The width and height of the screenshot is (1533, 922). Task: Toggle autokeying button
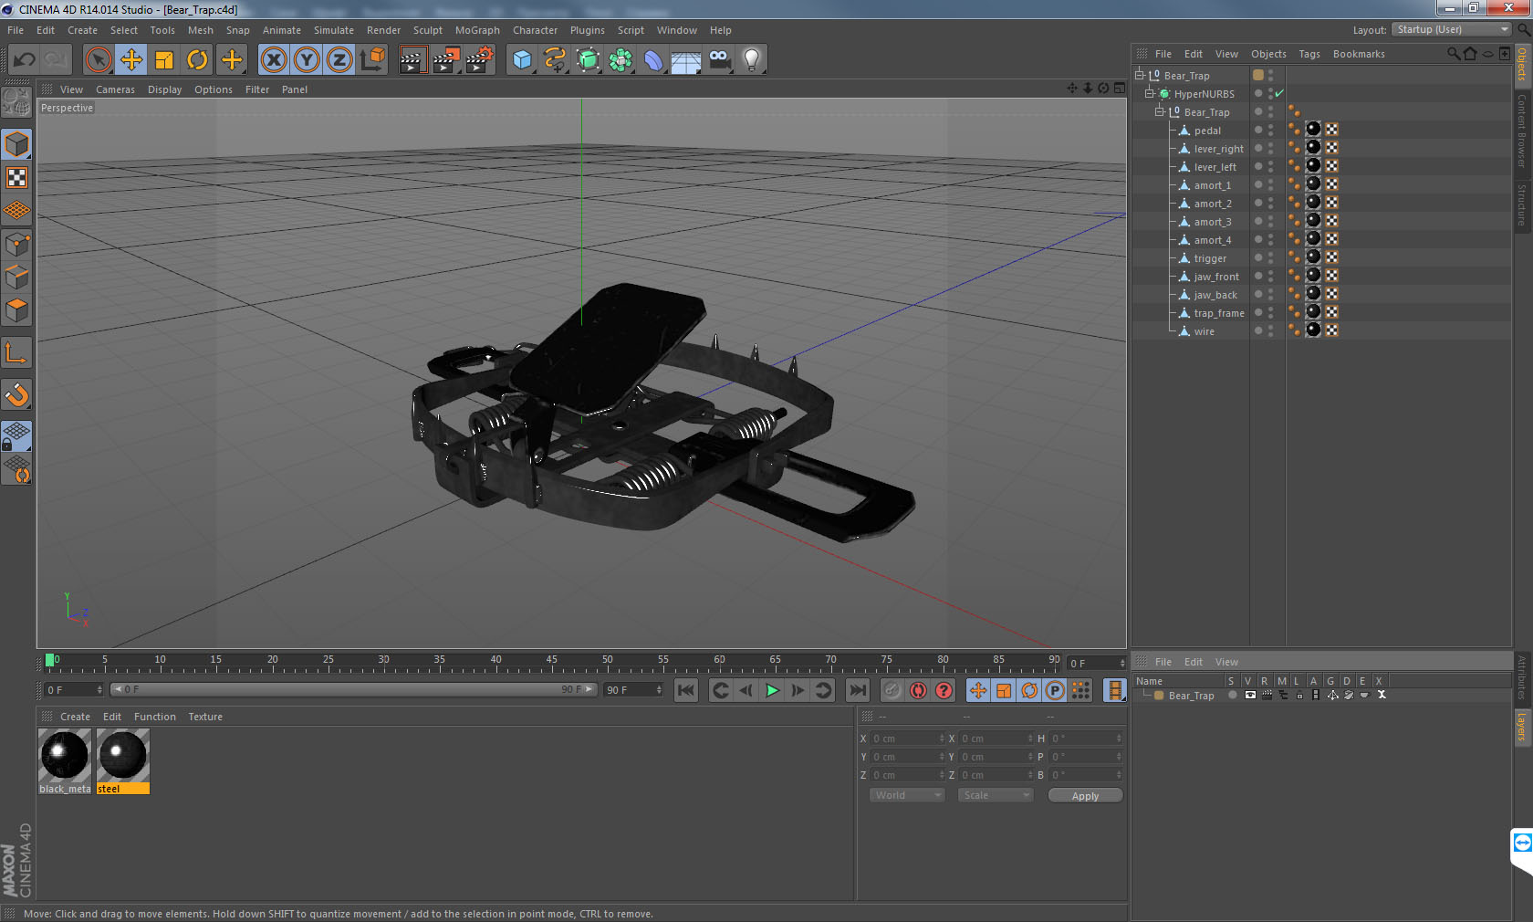click(x=918, y=690)
